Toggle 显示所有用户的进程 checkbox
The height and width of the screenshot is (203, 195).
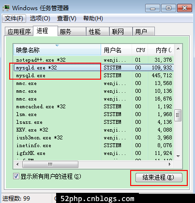point(16,176)
